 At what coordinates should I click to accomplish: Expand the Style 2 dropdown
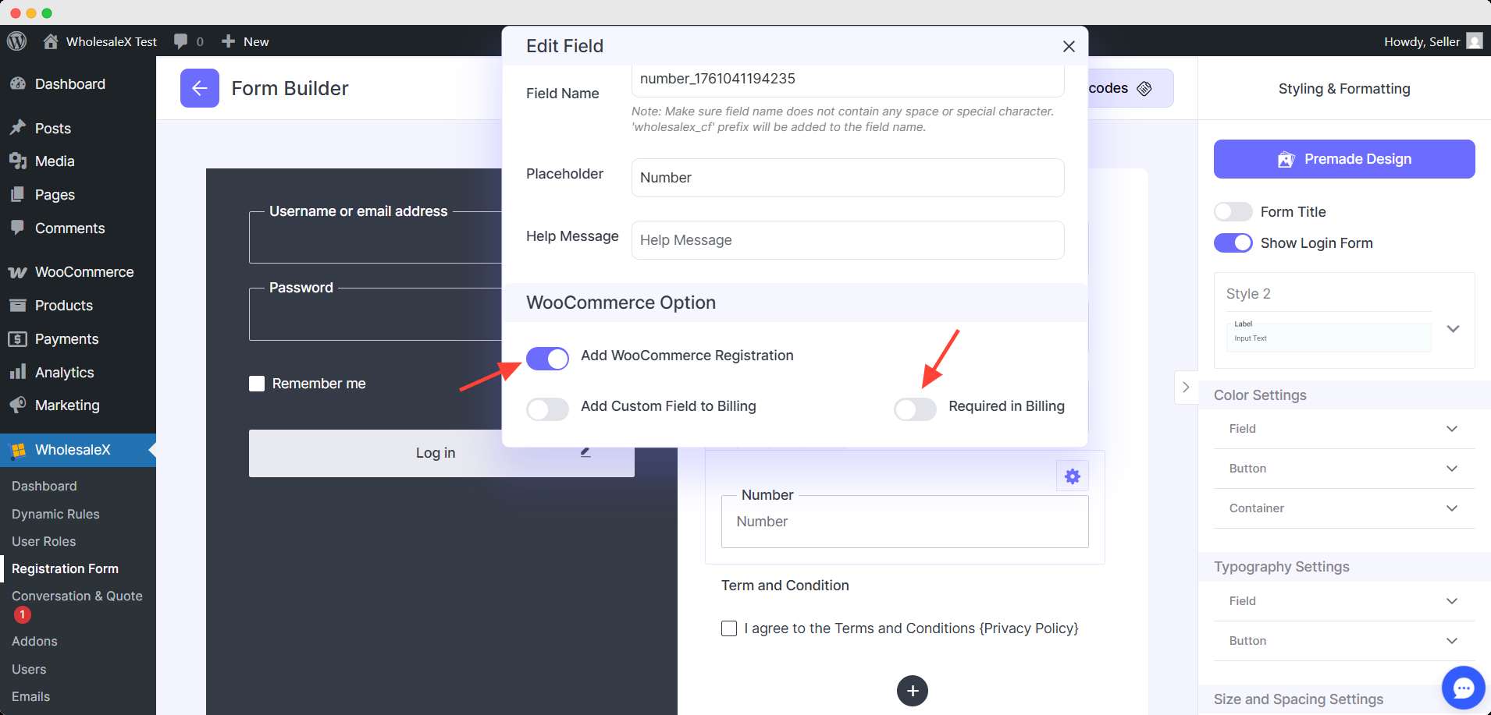coord(1452,329)
